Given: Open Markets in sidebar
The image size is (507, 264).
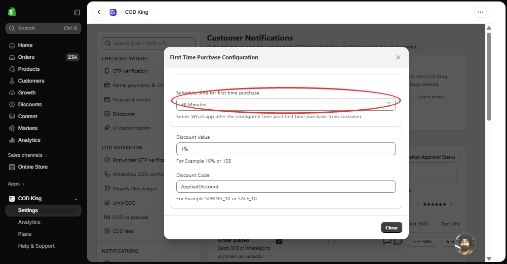Looking at the screenshot, I should coord(28,128).
